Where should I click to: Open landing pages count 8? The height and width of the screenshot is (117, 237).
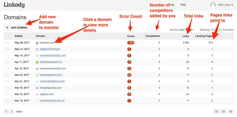pos(212,62)
